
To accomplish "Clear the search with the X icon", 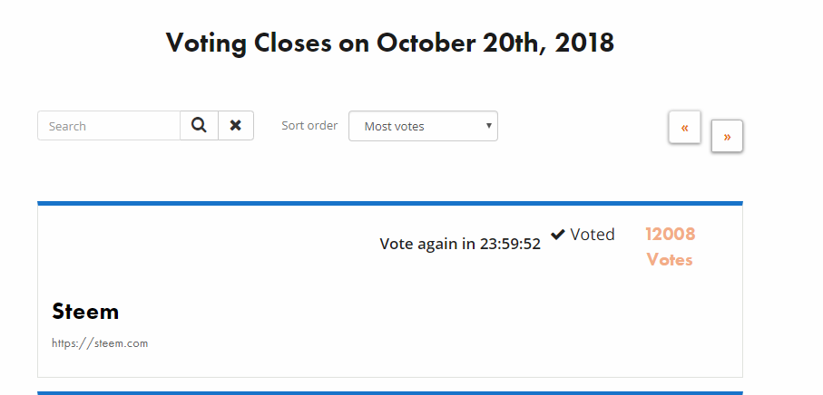I will (236, 126).
